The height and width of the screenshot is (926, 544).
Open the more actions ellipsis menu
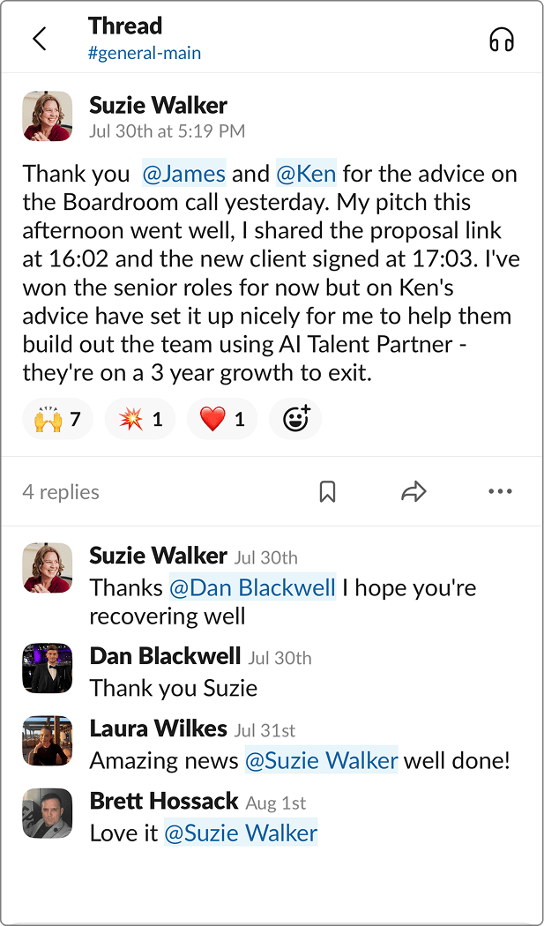[500, 492]
